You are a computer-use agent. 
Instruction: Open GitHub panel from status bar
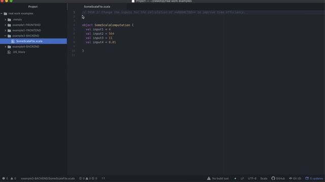click(x=278, y=178)
